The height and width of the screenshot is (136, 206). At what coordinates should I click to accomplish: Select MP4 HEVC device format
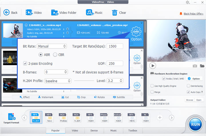pyautogui.click(x=132, y=117)
